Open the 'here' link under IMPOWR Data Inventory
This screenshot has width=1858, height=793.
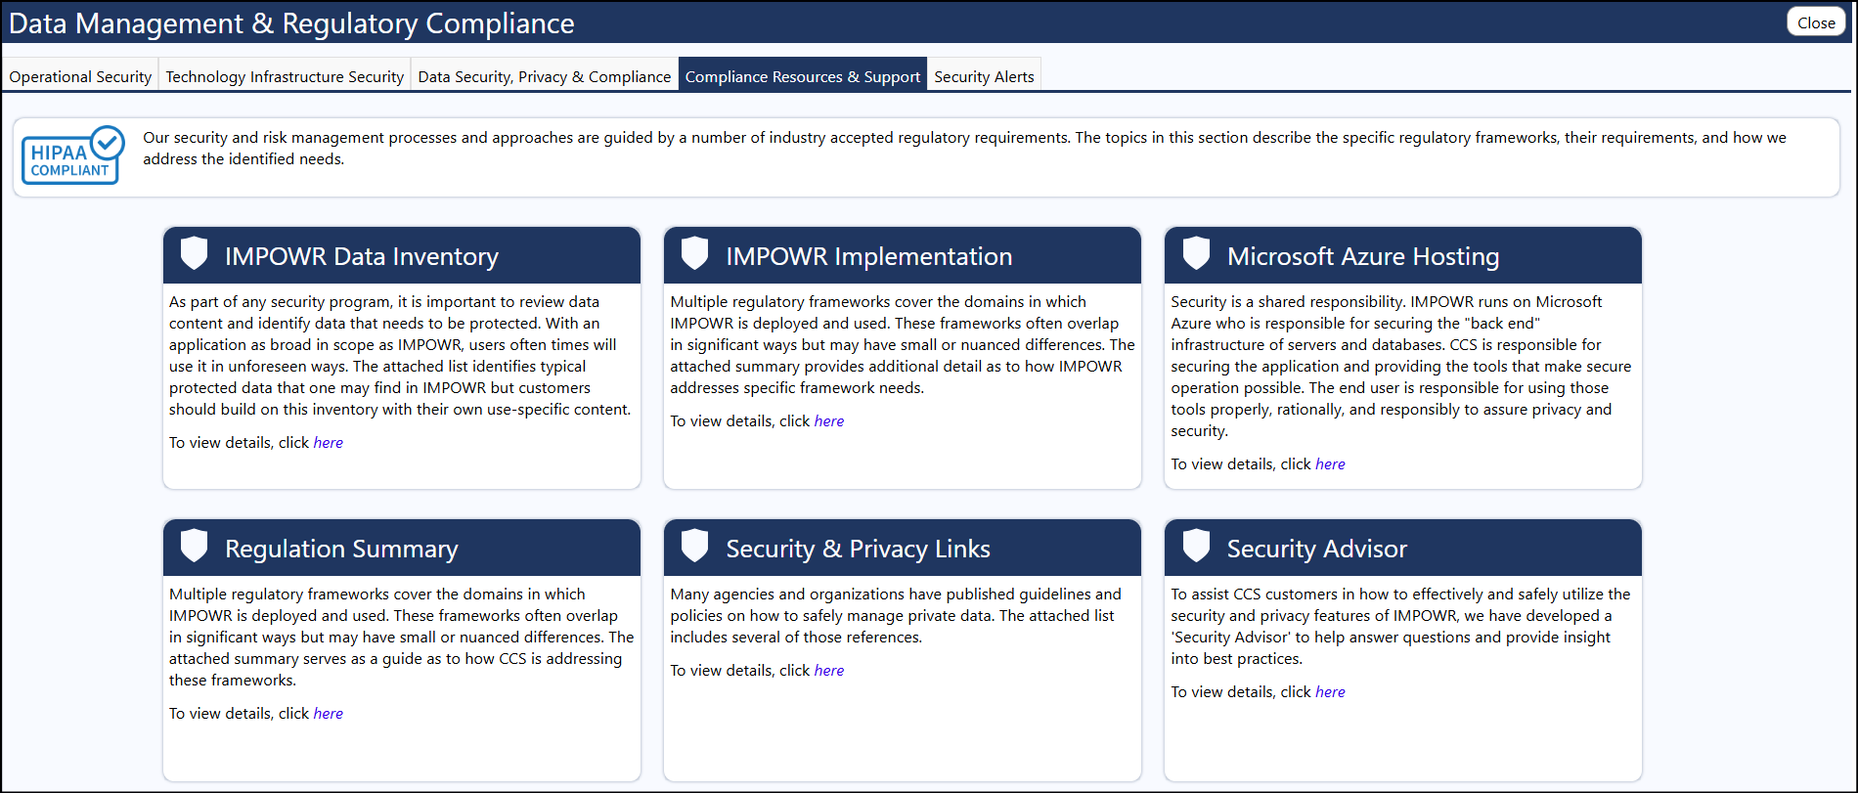pos(329,443)
